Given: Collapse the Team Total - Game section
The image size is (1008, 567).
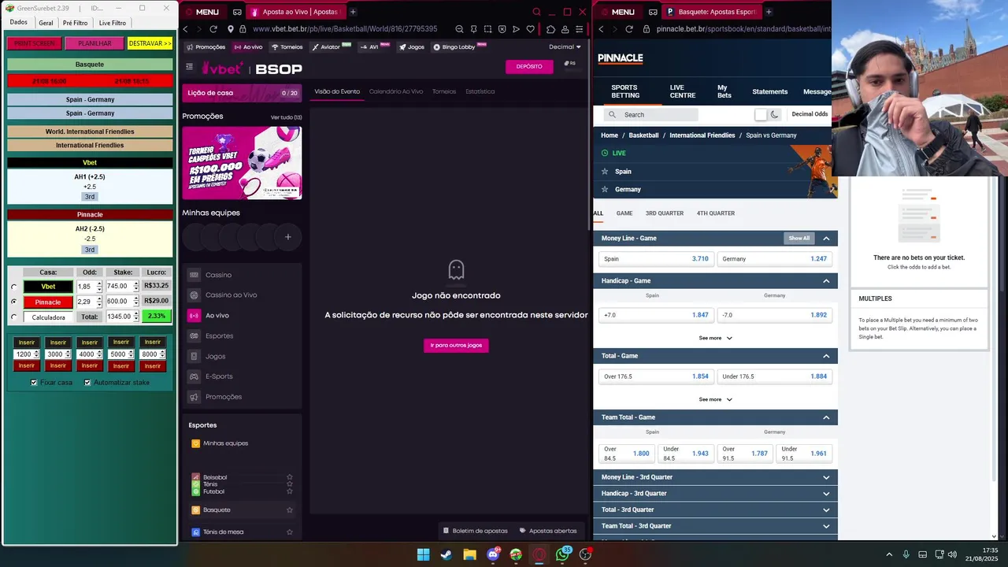Looking at the screenshot, I should (x=826, y=417).
